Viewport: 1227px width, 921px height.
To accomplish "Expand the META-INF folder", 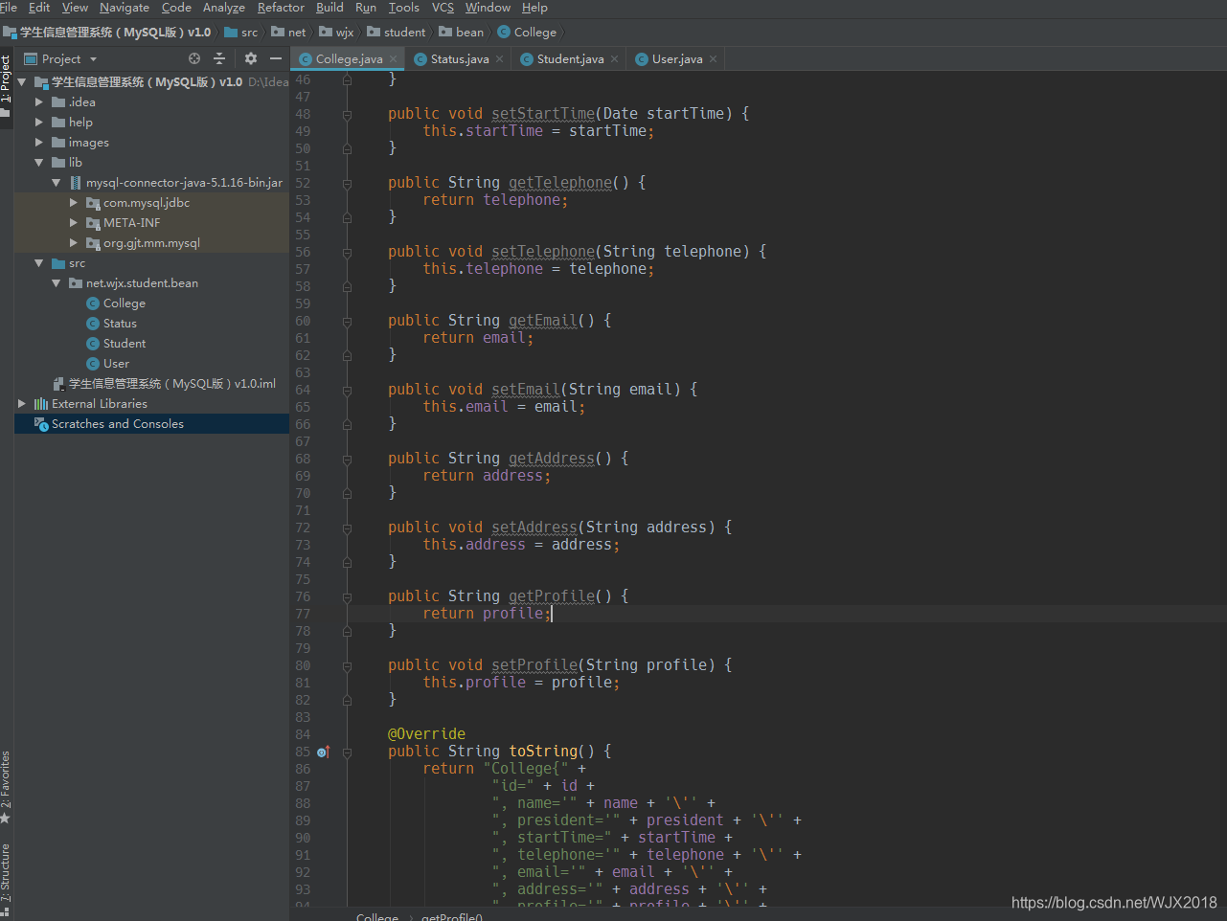I will coord(74,223).
